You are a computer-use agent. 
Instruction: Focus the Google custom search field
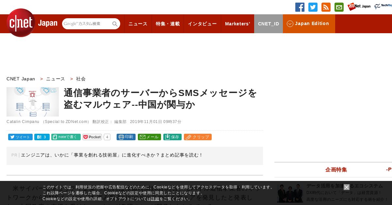point(87,24)
